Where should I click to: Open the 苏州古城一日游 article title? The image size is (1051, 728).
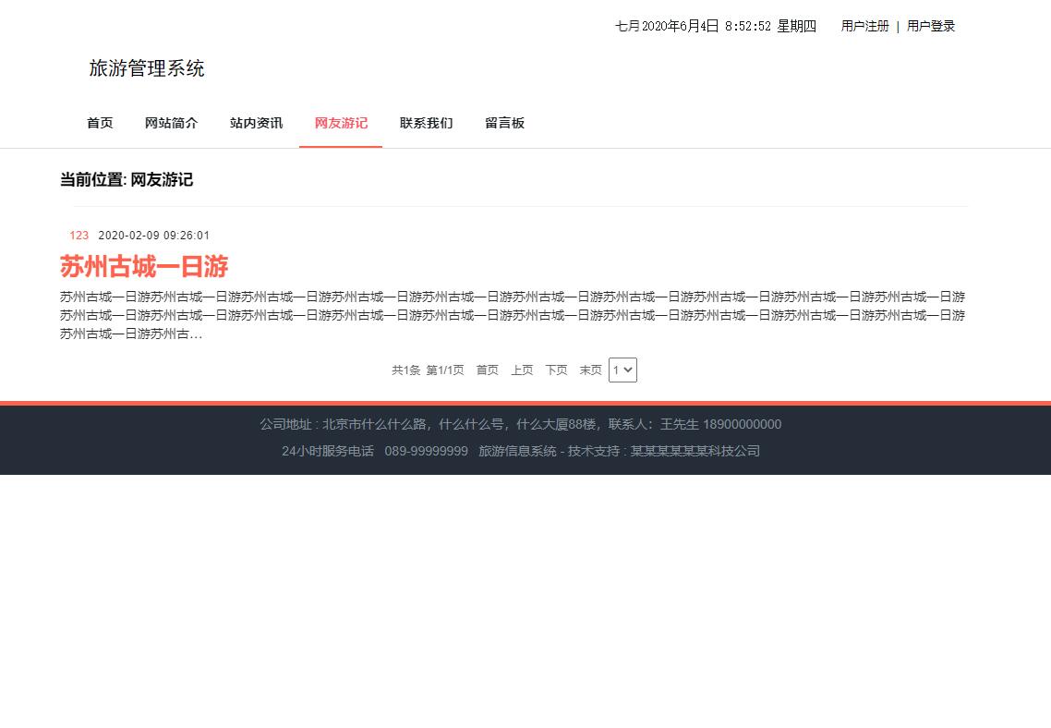(x=143, y=267)
